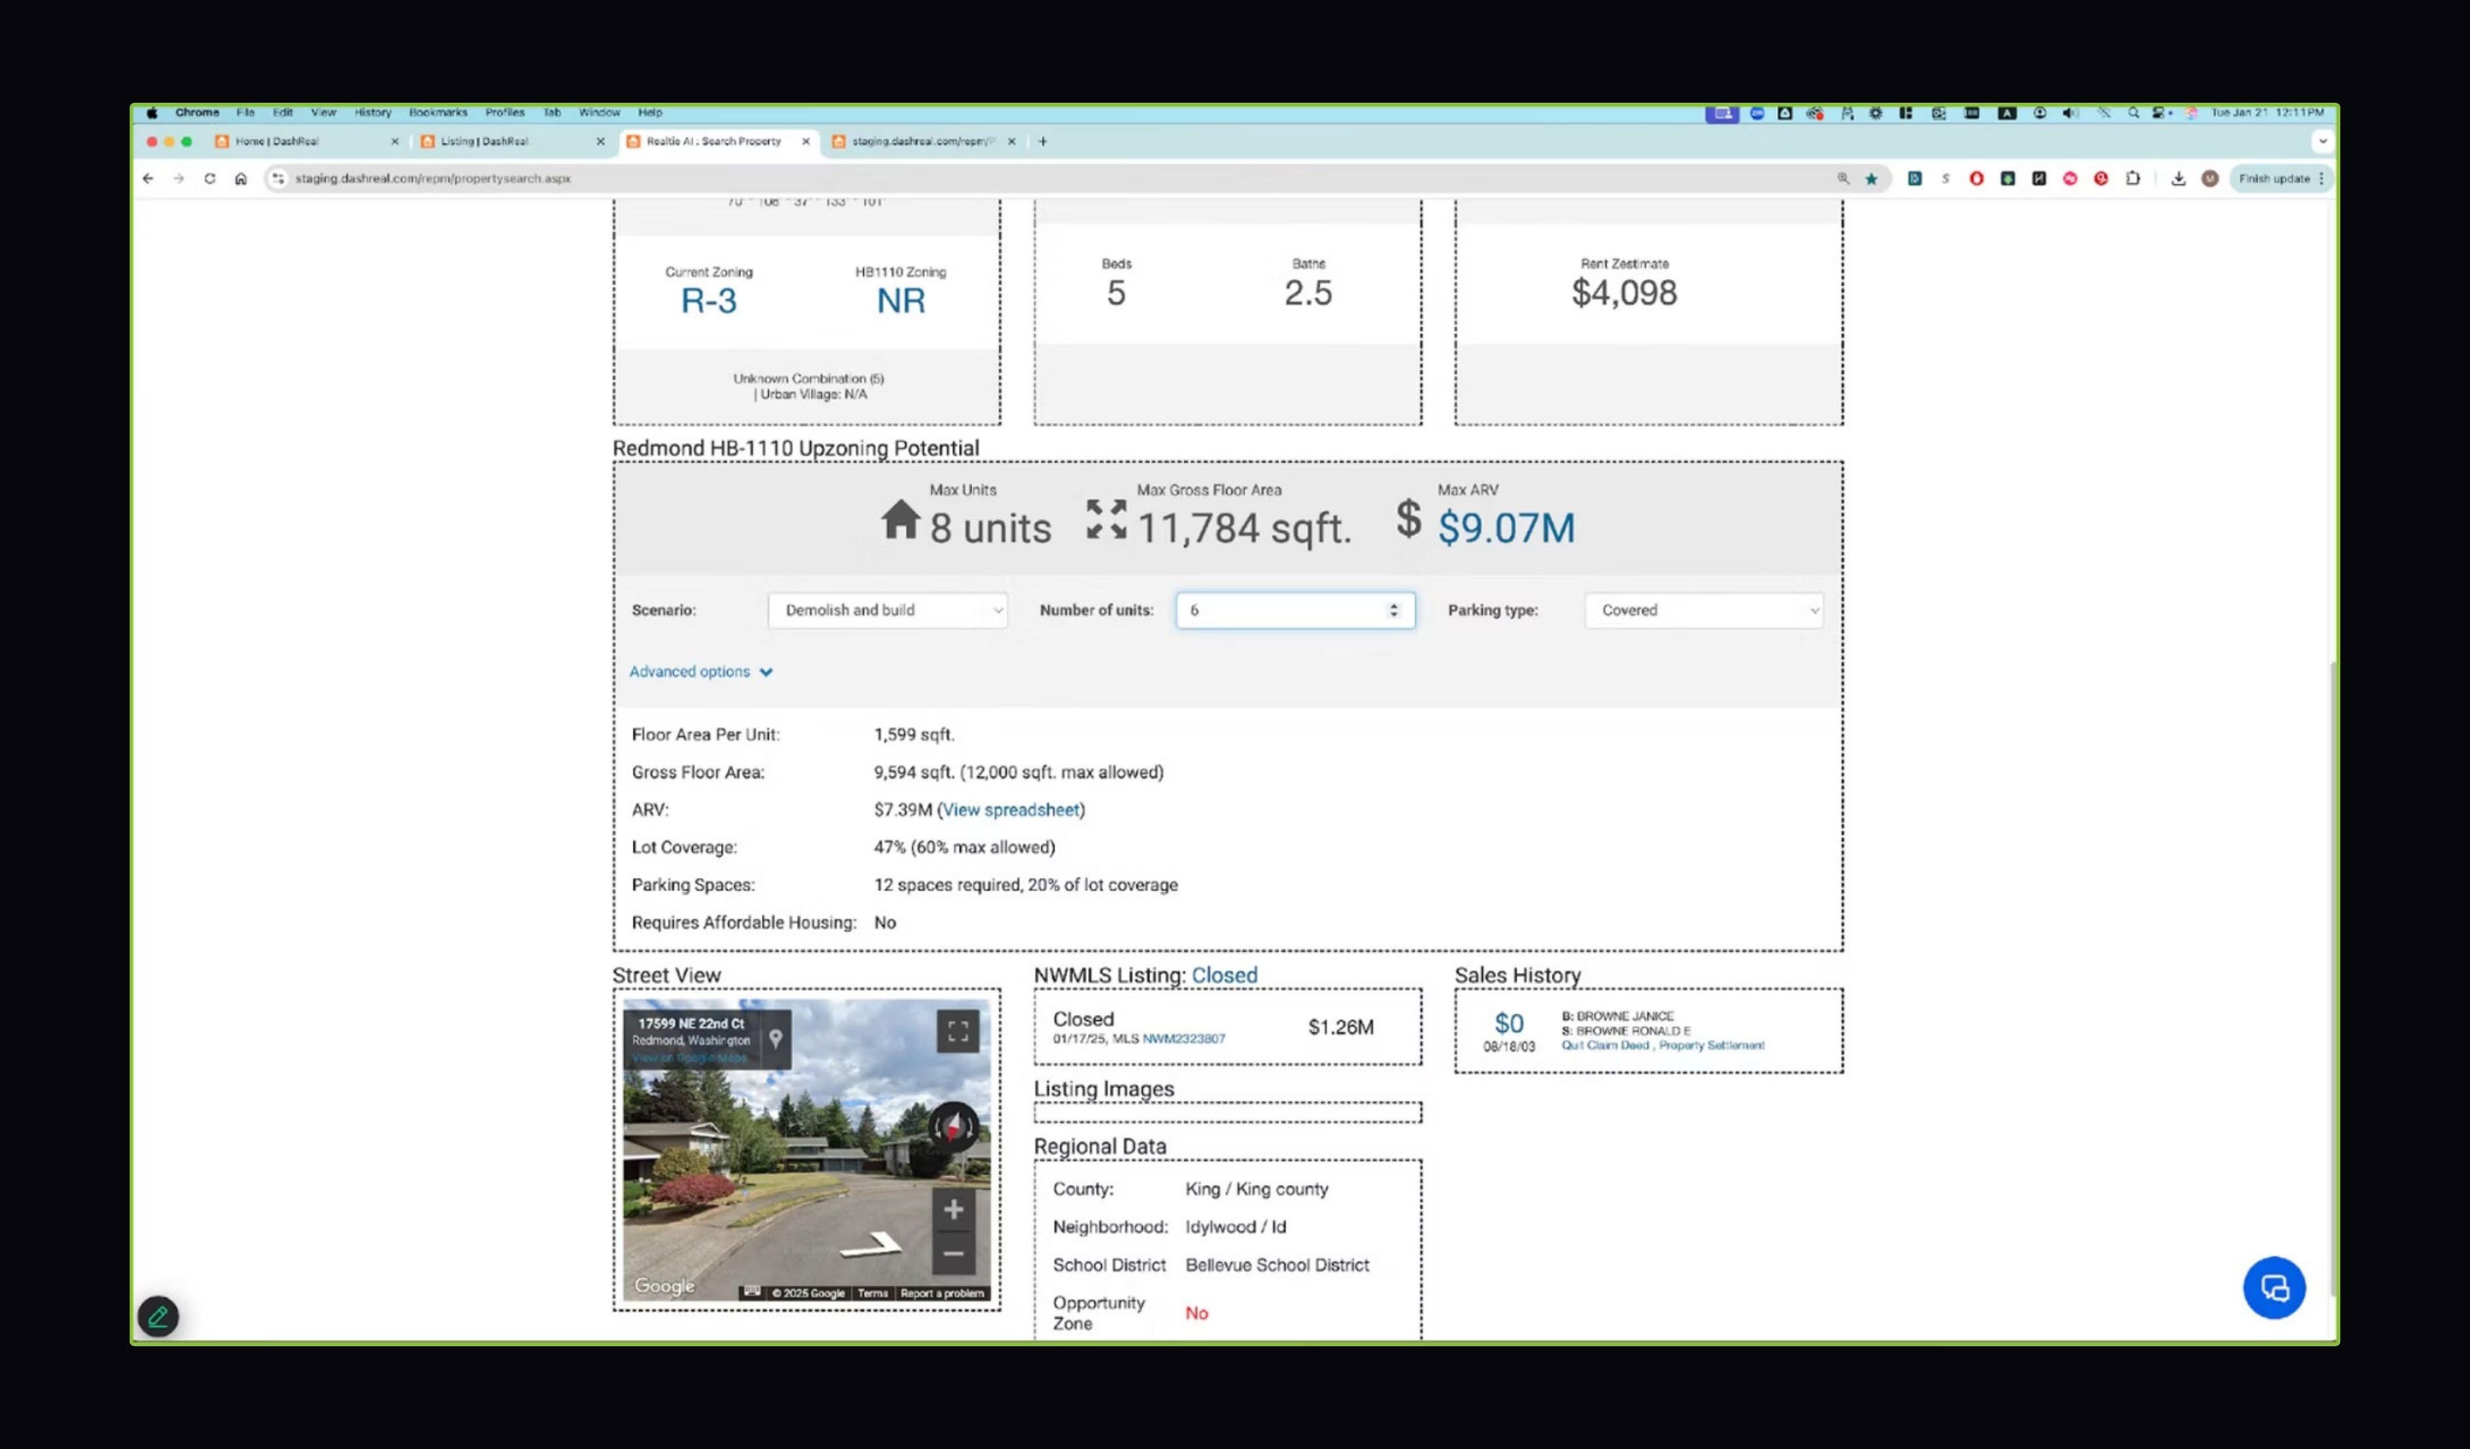
Task: Open the MLS number NWM2323807 link
Action: (x=1183, y=1039)
